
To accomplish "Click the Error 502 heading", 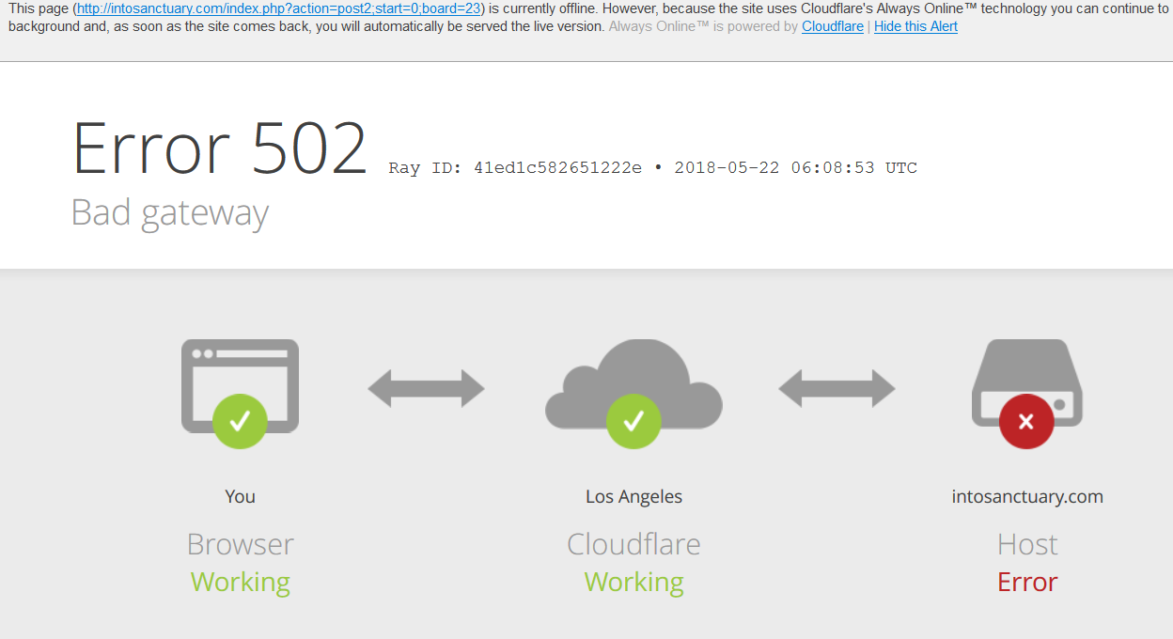I will coord(220,148).
